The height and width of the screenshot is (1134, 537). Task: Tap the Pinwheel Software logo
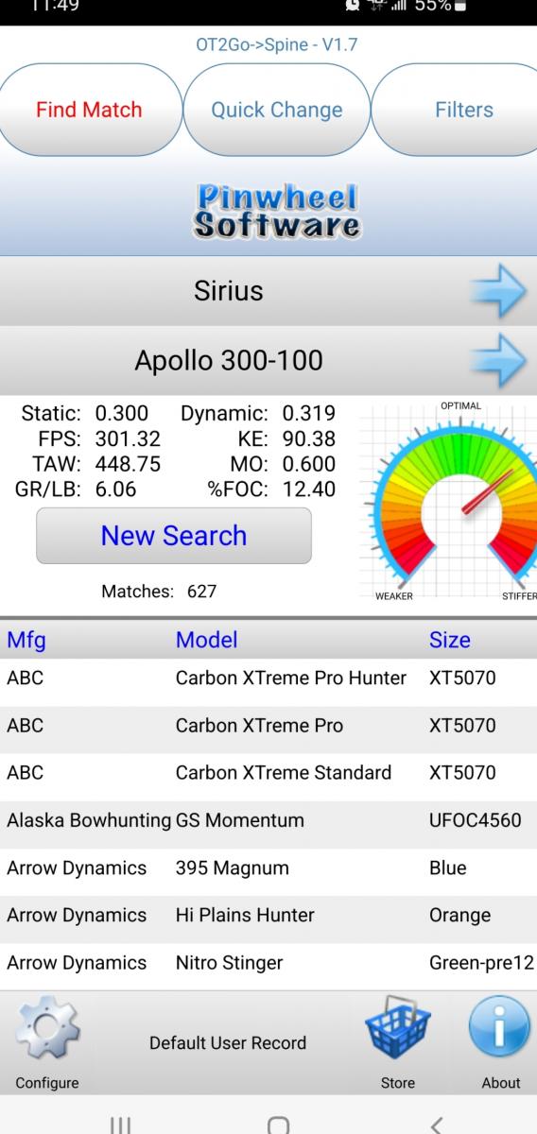pos(276,211)
